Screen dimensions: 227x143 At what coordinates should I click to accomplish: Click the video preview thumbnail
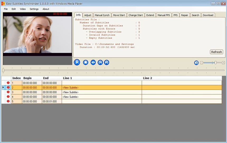click(37, 34)
